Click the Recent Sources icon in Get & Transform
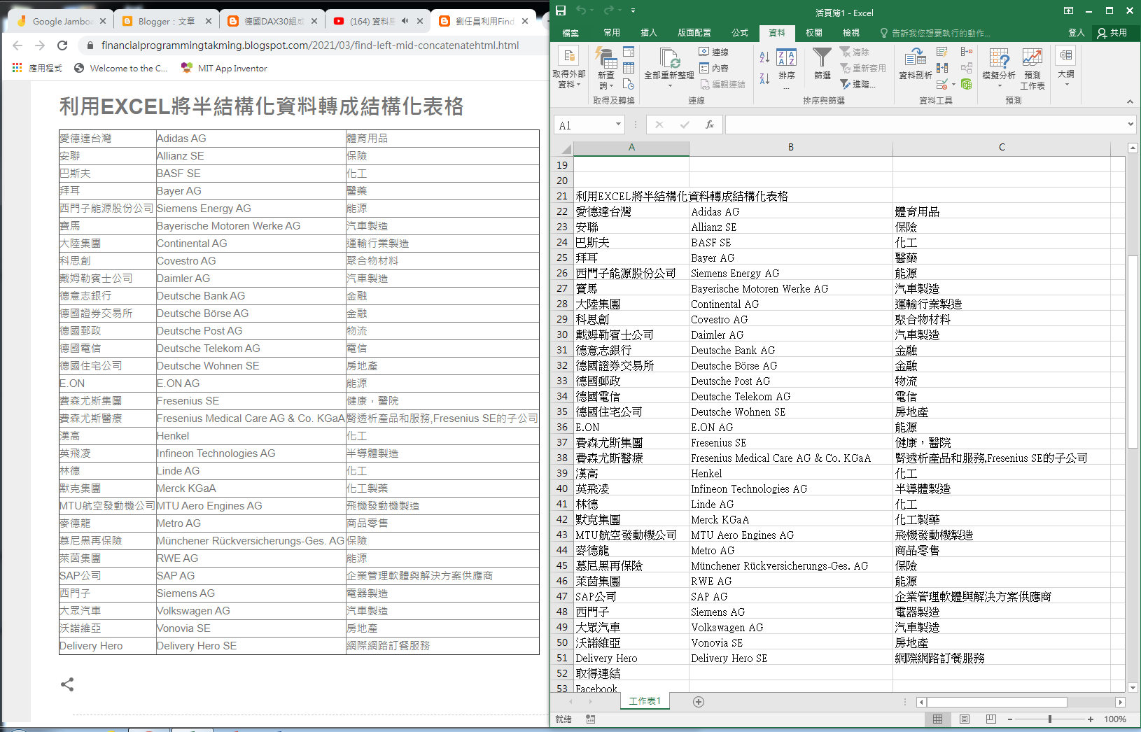 click(629, 84)
